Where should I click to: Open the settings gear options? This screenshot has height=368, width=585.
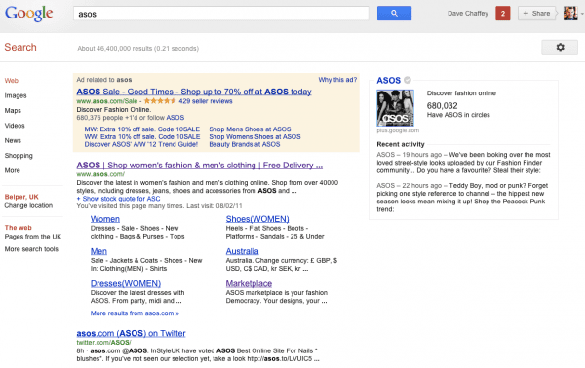tap(560, 48)
